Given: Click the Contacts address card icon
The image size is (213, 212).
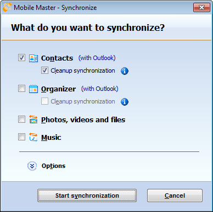Looking at the screenshot, I should tap(33, 58).
